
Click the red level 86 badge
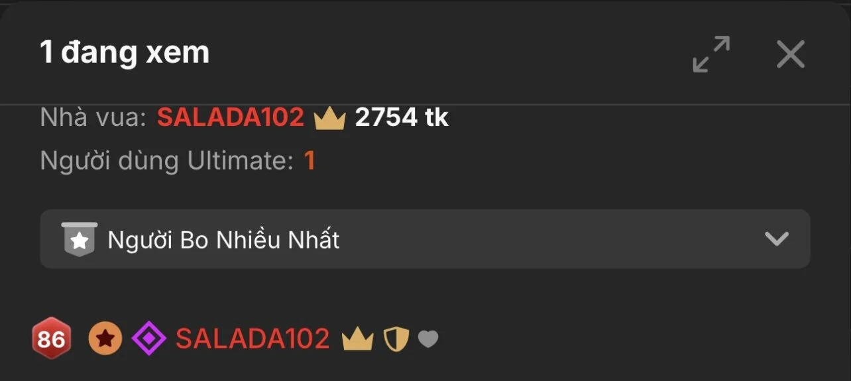[x=51, y=339]
